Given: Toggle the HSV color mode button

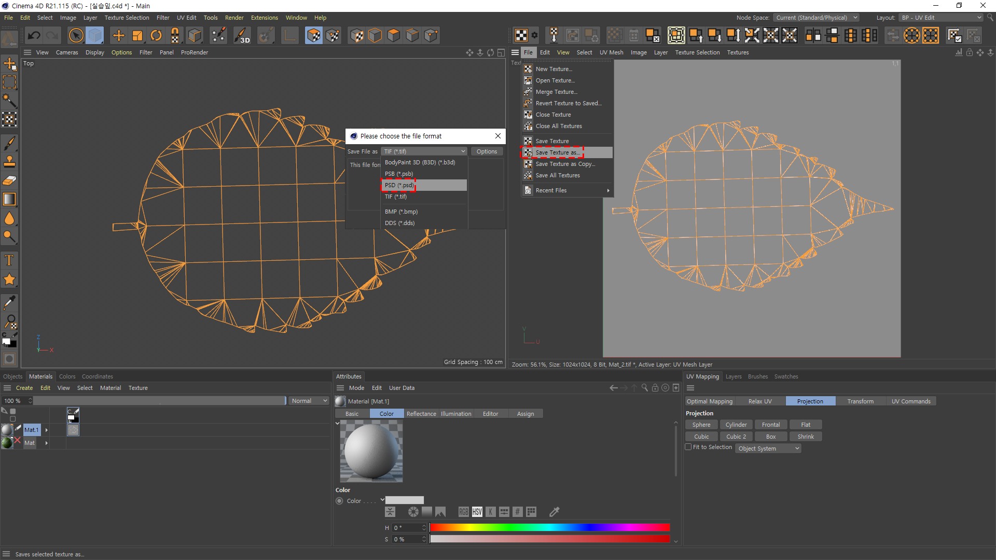Looking at the screenshot, I should point(477,512).
